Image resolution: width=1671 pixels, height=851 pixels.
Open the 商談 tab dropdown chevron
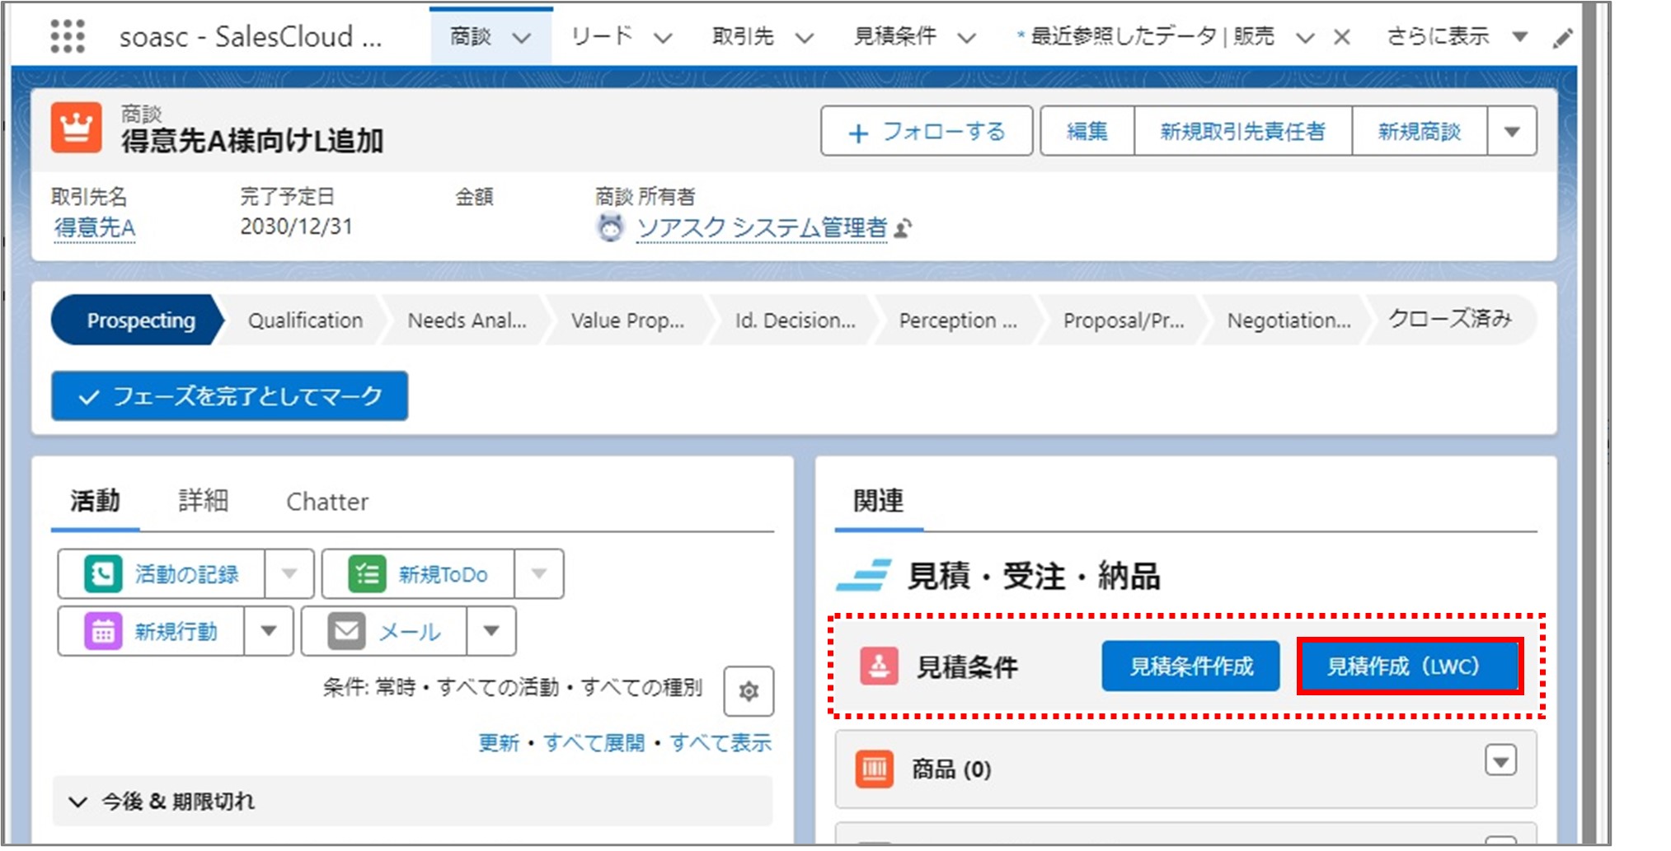click(x=521, y=37)
